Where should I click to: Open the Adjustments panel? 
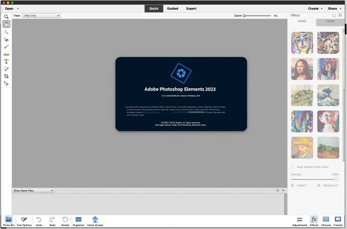(300, 222)
